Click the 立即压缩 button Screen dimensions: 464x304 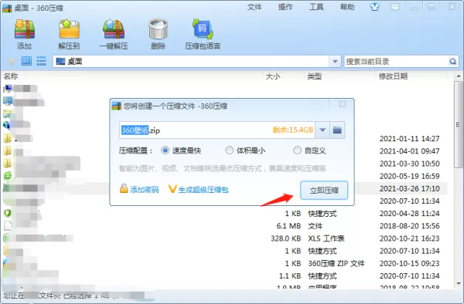pos(324,191)
